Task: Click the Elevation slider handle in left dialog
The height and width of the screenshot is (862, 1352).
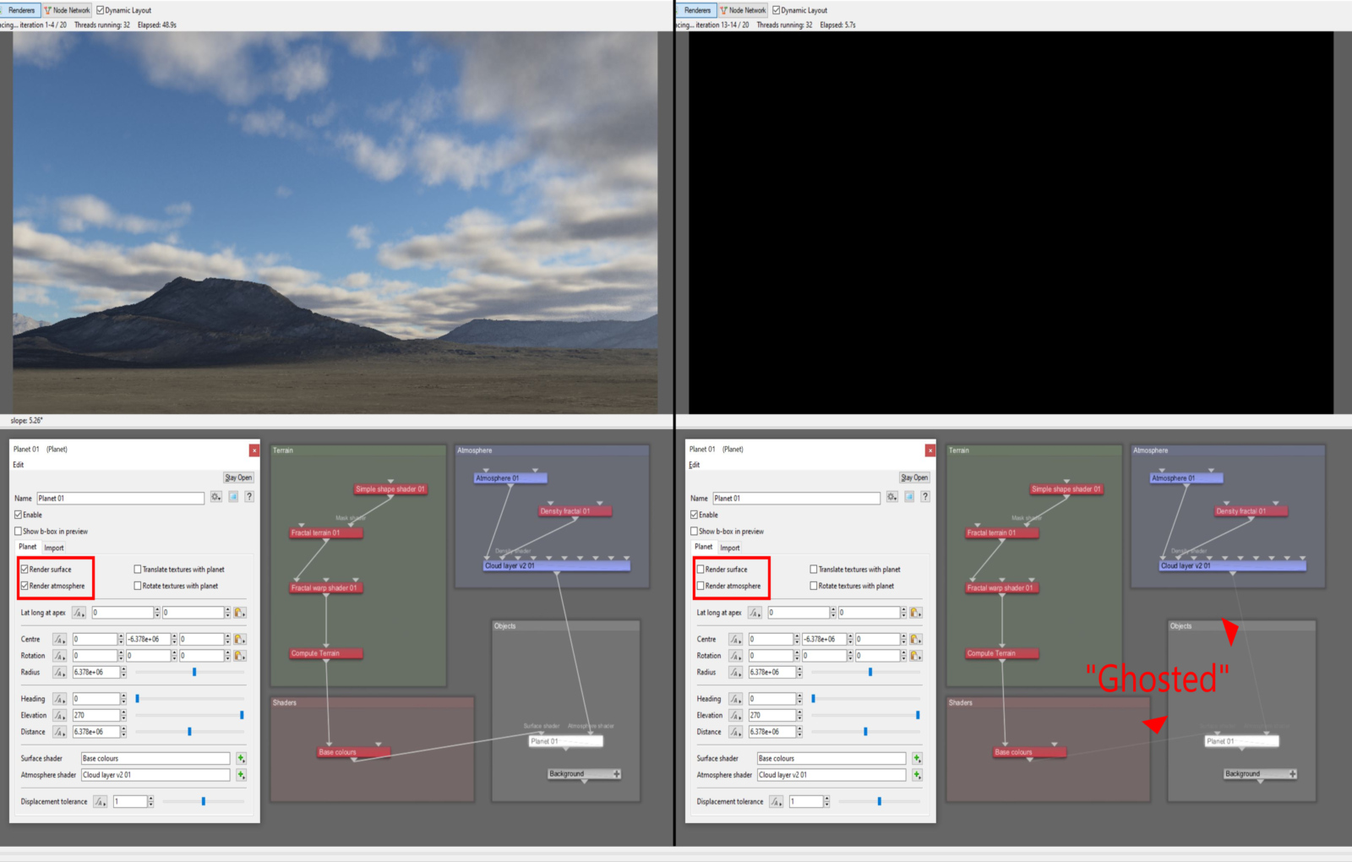Action: tap(242, 715)
